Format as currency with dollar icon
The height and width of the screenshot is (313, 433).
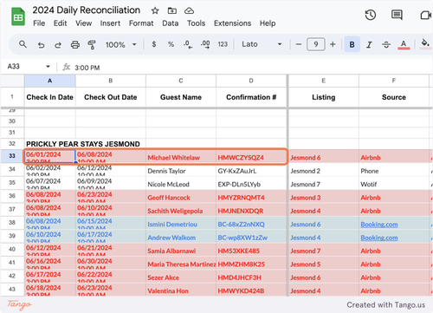[154, 44]
